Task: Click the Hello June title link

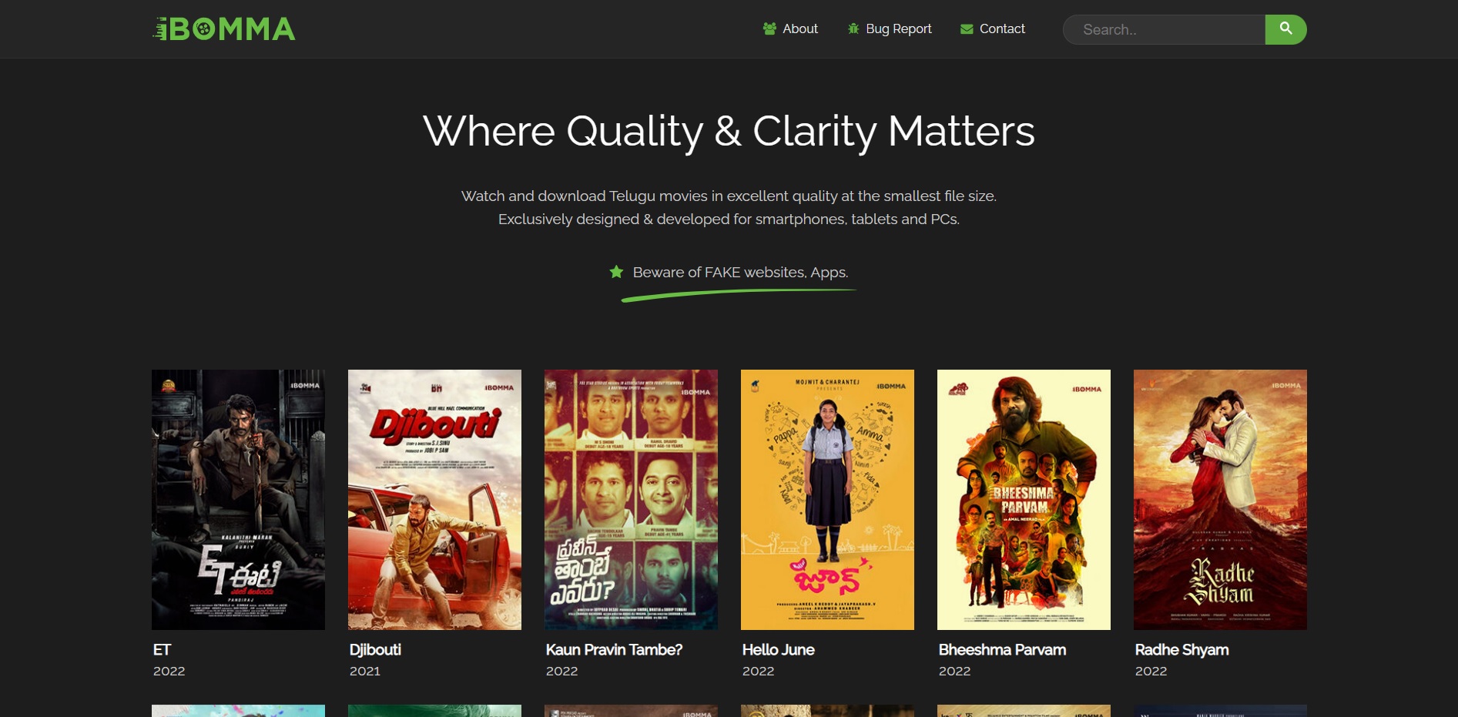Action: (x=778, y=649)
